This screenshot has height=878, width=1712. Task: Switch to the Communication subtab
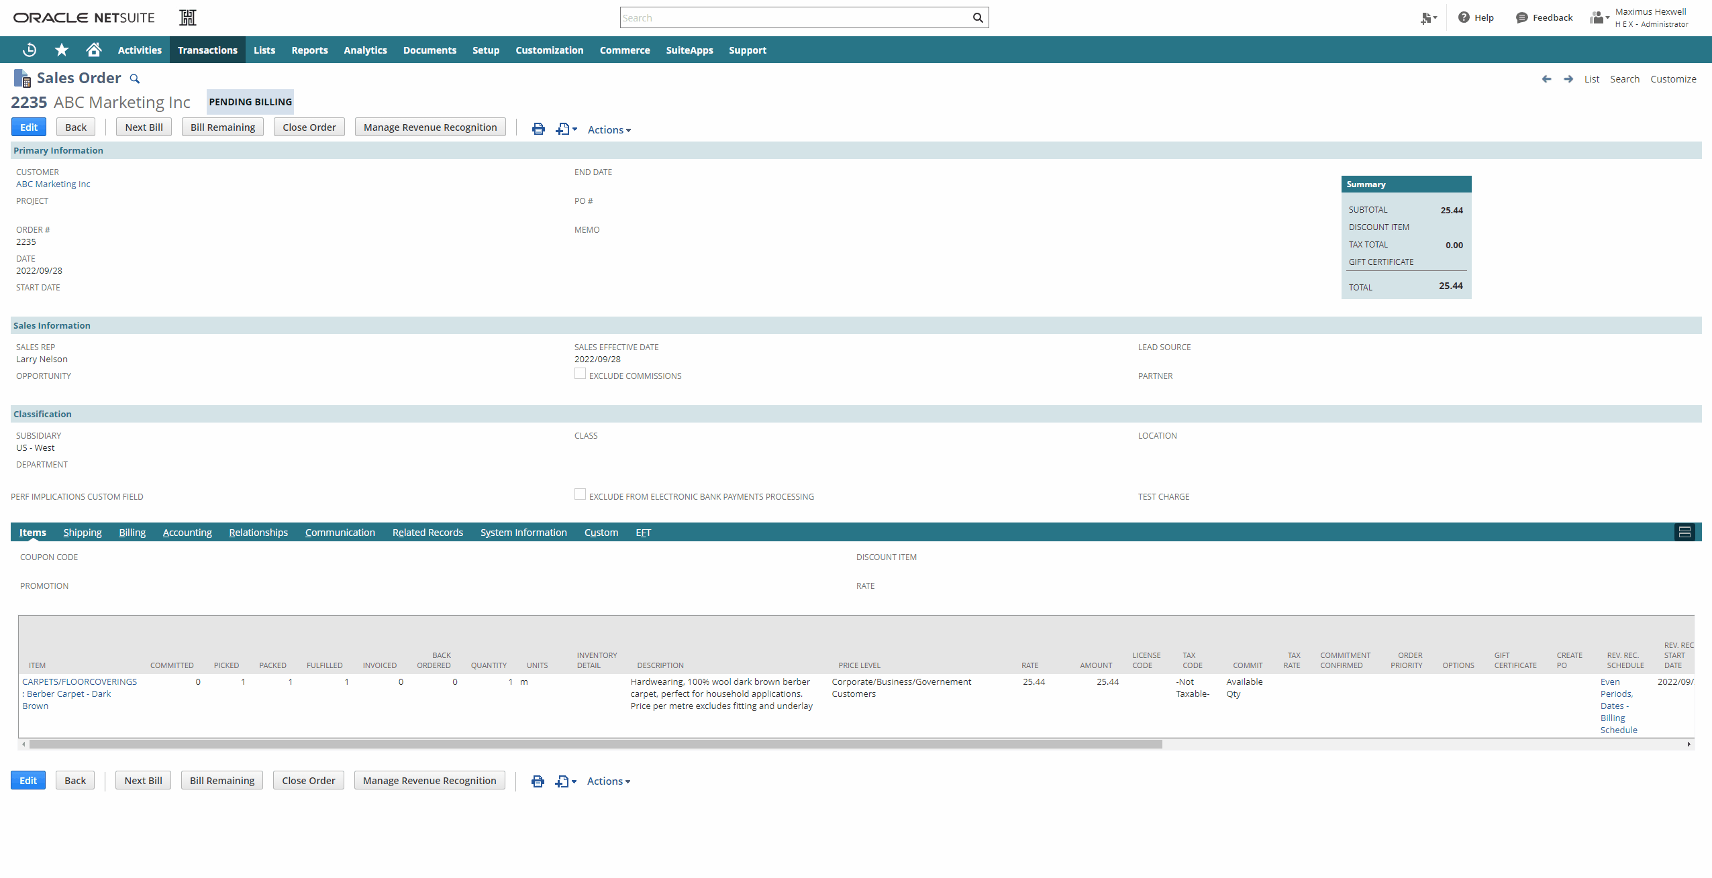(340, 532)
